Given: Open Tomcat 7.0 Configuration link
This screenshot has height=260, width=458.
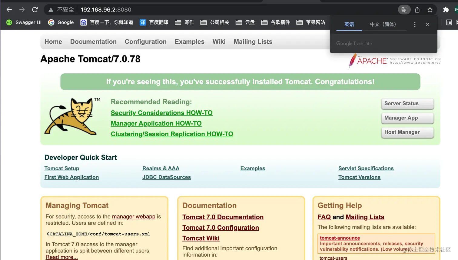Looking at the screenshot, I should [x=221, y=228].
